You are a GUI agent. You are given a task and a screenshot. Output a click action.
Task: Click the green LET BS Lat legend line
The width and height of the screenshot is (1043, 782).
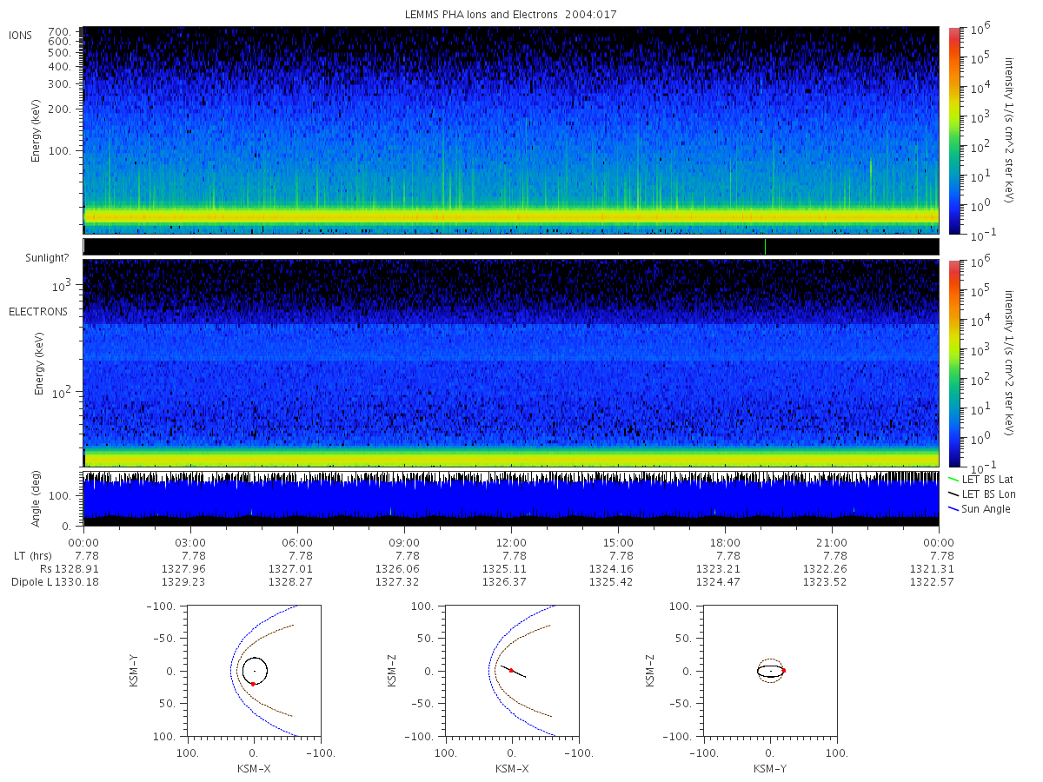953,479
